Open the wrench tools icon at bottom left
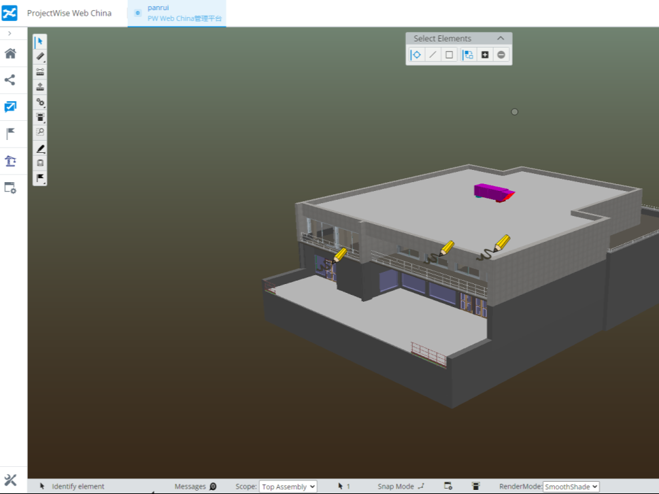 10,480
